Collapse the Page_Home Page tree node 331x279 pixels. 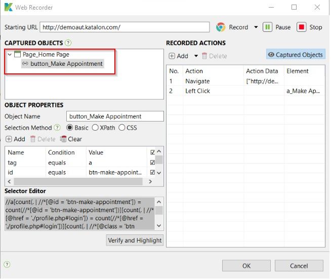pos(10,55)
